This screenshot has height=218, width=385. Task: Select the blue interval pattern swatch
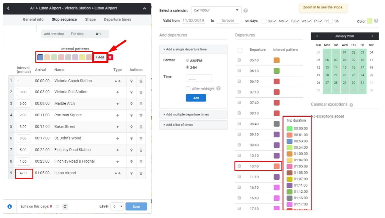click(x=40, y=57)
